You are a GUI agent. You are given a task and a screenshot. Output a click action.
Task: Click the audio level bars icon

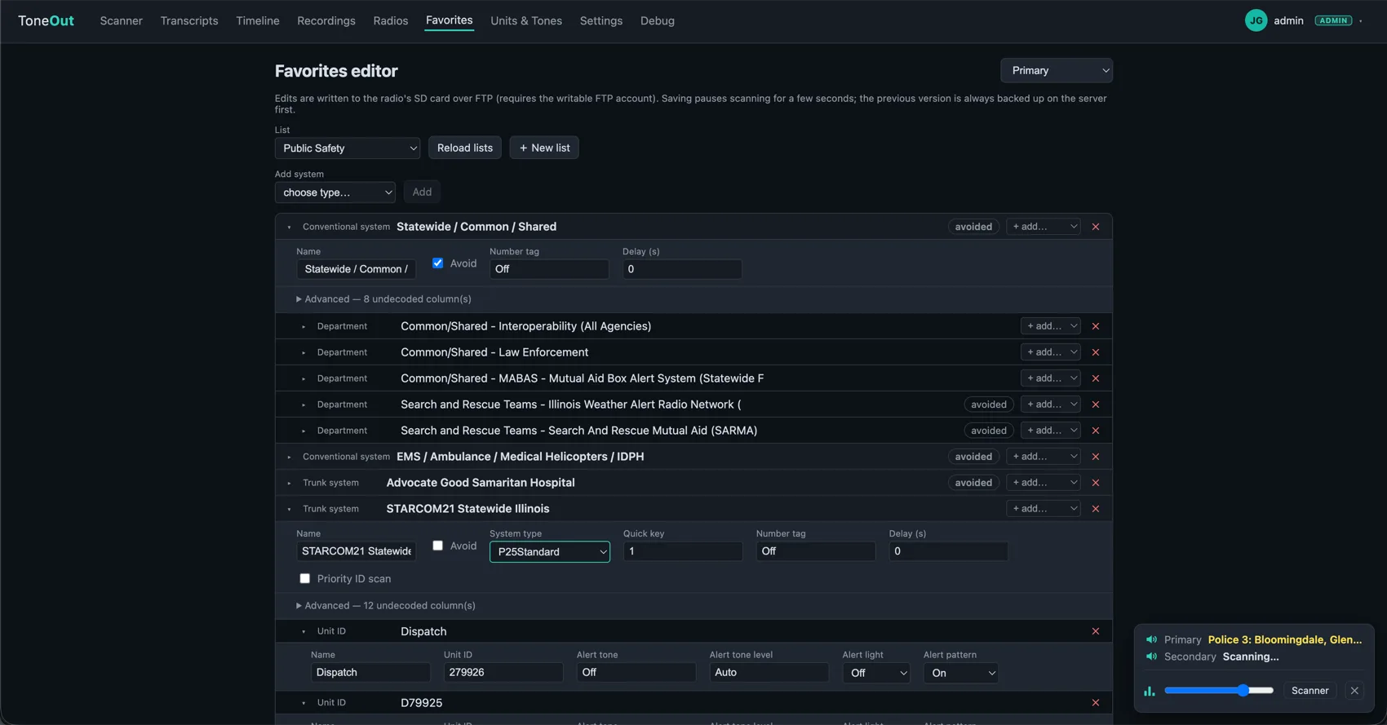tap(1150, 691)
